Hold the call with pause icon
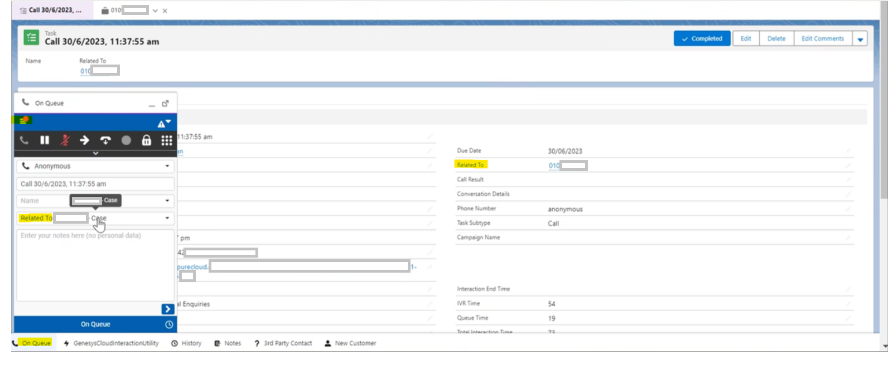Image resolution: width=888 pixels, height=365 pixels. pyautogui.click(x=45, y=140)
